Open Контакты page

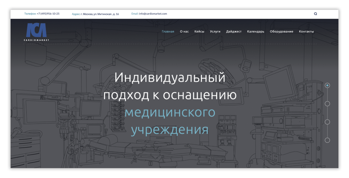[306, 32]
